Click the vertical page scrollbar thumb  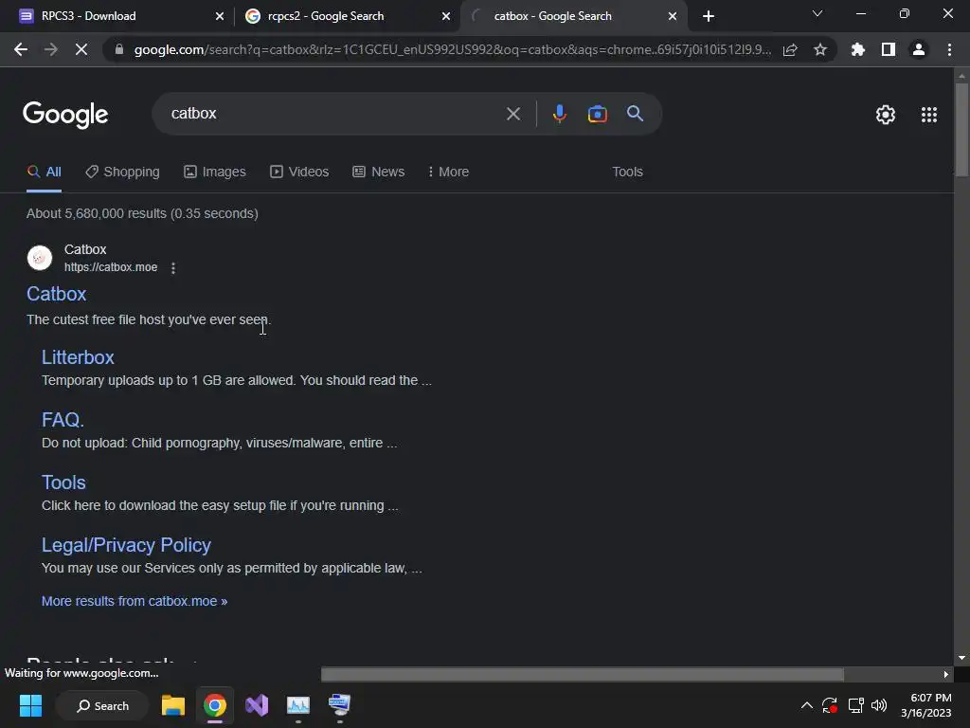click(x=961, y=130)
